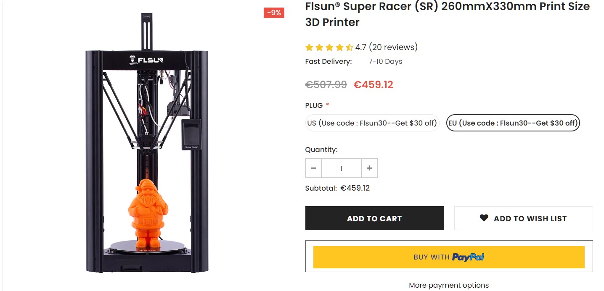
Task: Click the heart icon on Add To Wish List
Action: tap(483, 218)
